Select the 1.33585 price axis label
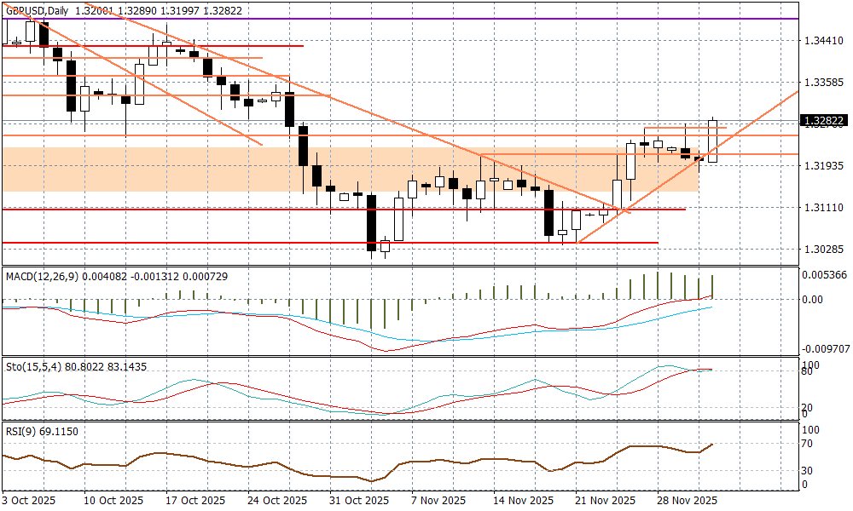The width and height of the screenshot is (853, 511). 823,83
